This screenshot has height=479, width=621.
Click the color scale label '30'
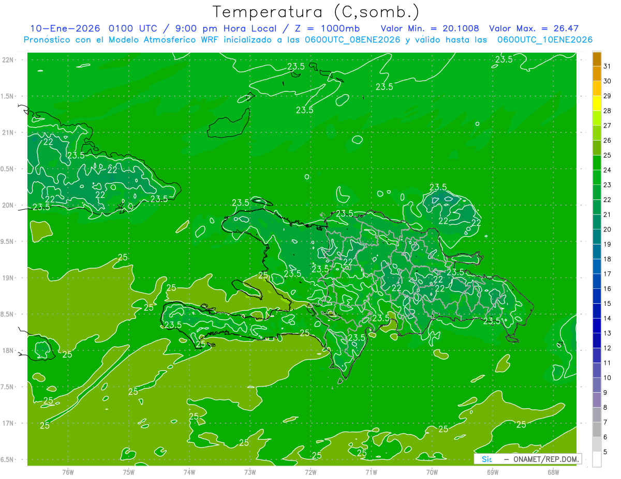click(x=608, y=81)
